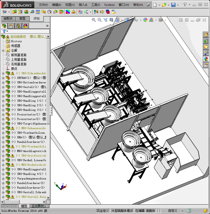
Task: Select the Wendelfoerderer<3> tree item
Action: (31, 188)
